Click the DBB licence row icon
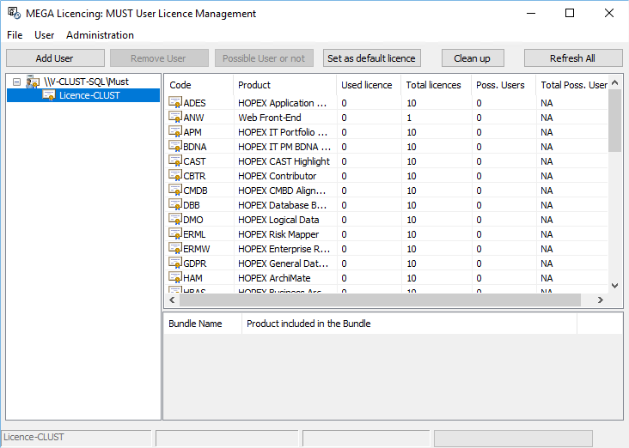This screenshot has width=629, height=448. coord(175,205)
